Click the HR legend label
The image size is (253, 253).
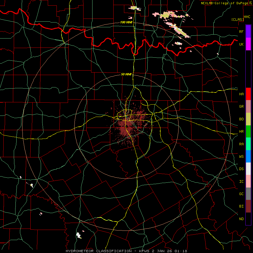[241, 132]
